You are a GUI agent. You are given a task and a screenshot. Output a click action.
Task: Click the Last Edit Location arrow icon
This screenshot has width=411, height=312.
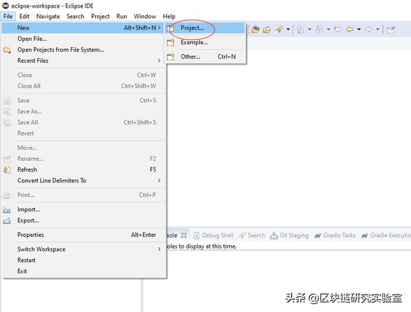pyautogui.click(x=338, y=30)
